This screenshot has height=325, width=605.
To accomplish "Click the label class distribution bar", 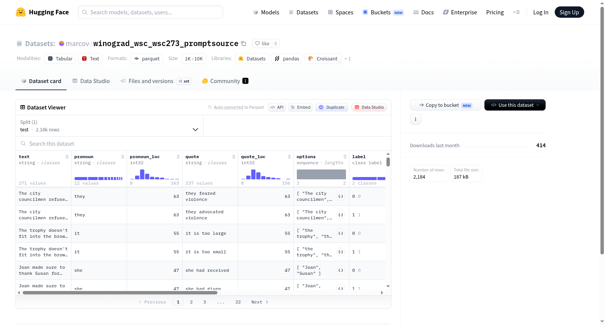I will pos(369,178).
